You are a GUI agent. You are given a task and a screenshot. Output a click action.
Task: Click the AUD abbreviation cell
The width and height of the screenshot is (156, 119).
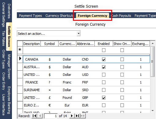85,67
